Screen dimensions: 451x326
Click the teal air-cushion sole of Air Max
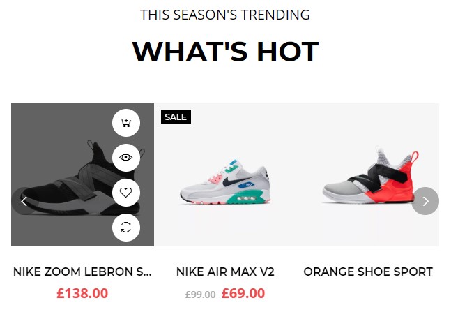[245, 198]
